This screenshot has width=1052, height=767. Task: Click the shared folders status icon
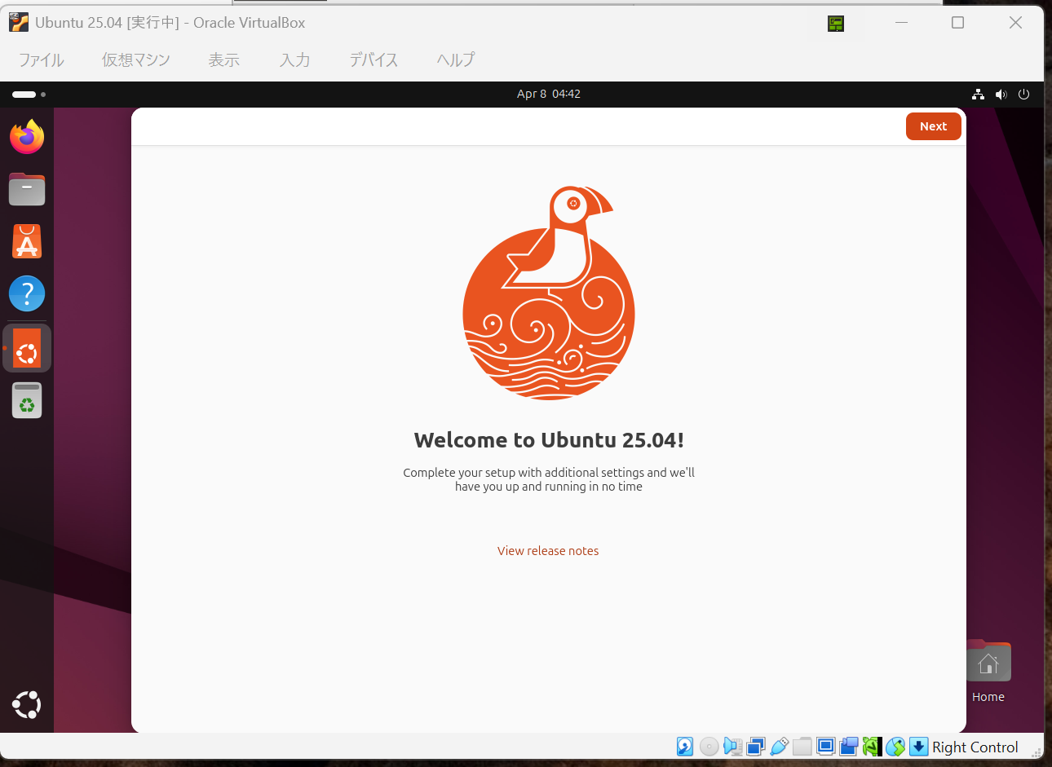click(x=802, y=747)
